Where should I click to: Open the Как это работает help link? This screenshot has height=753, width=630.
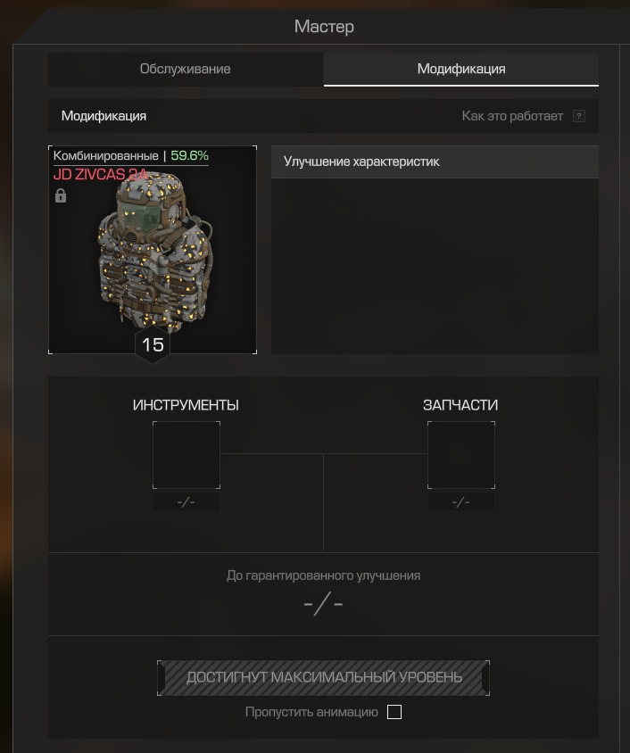pyautogui.click(x=512, y=116)
